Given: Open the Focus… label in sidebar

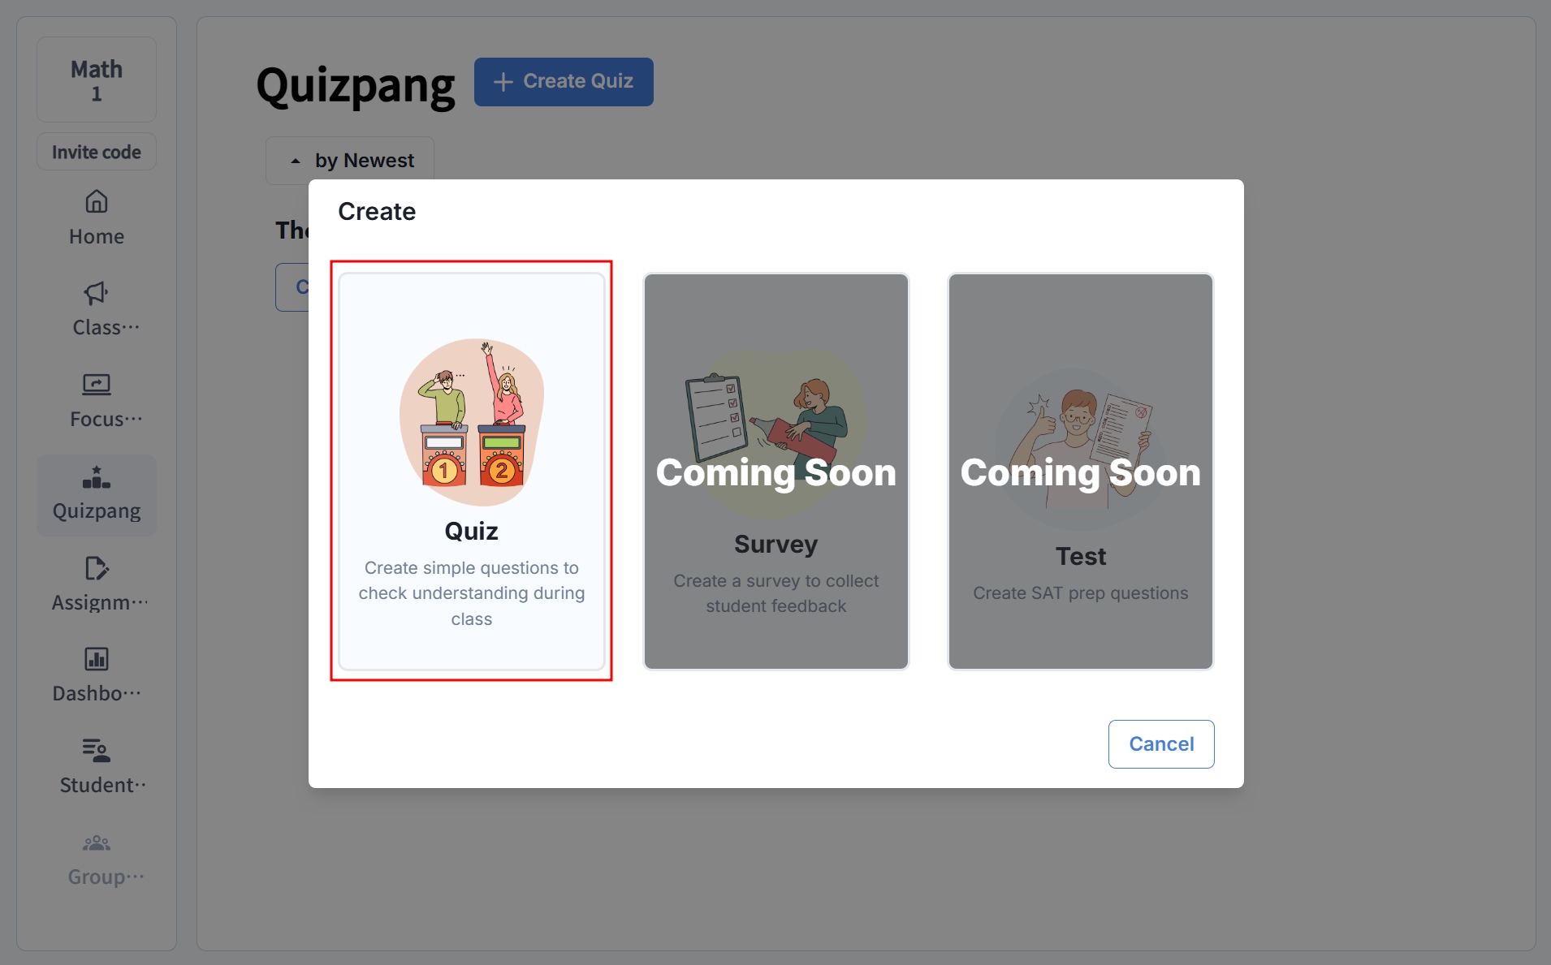Looking at the screenshot, I should click(106, 419).
